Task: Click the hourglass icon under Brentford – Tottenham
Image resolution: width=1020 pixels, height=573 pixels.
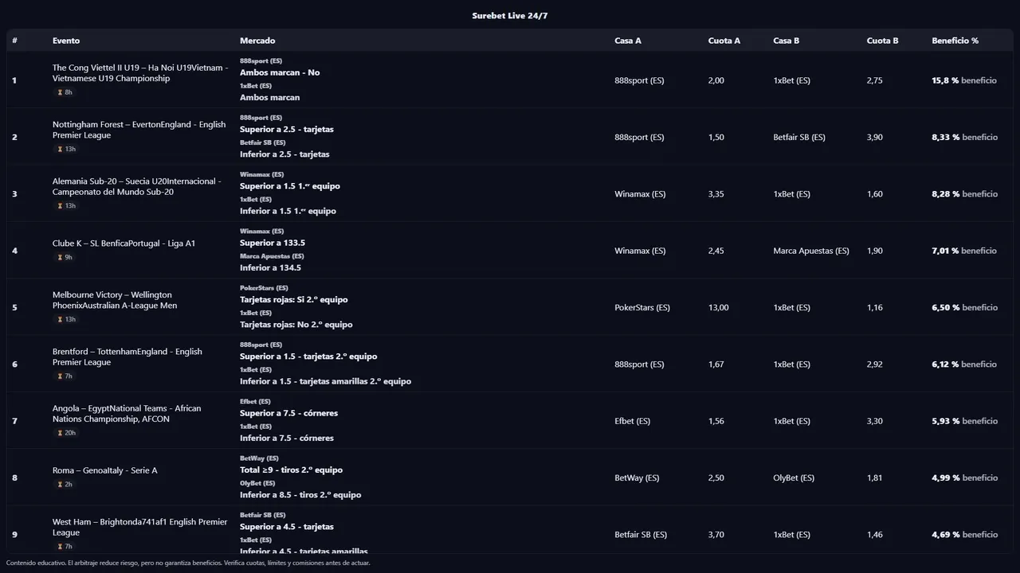Action: (60, 376)
